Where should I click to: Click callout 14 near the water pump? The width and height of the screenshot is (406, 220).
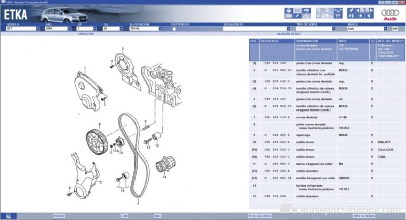(164, 177)
